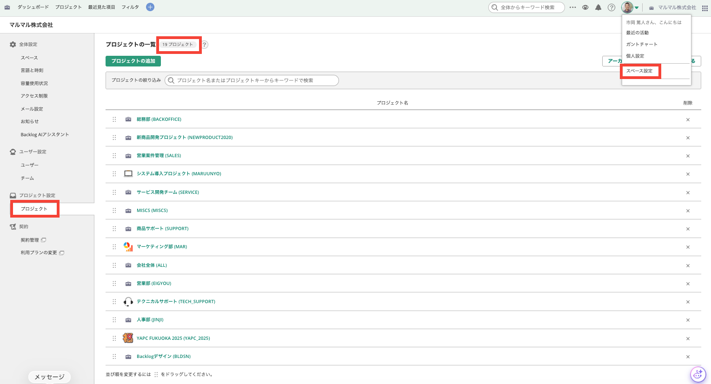This screenshot has height=384, width=711.
Task: Click drag handle for 会社全体 (ALL) row
Action: coord(114,265)
